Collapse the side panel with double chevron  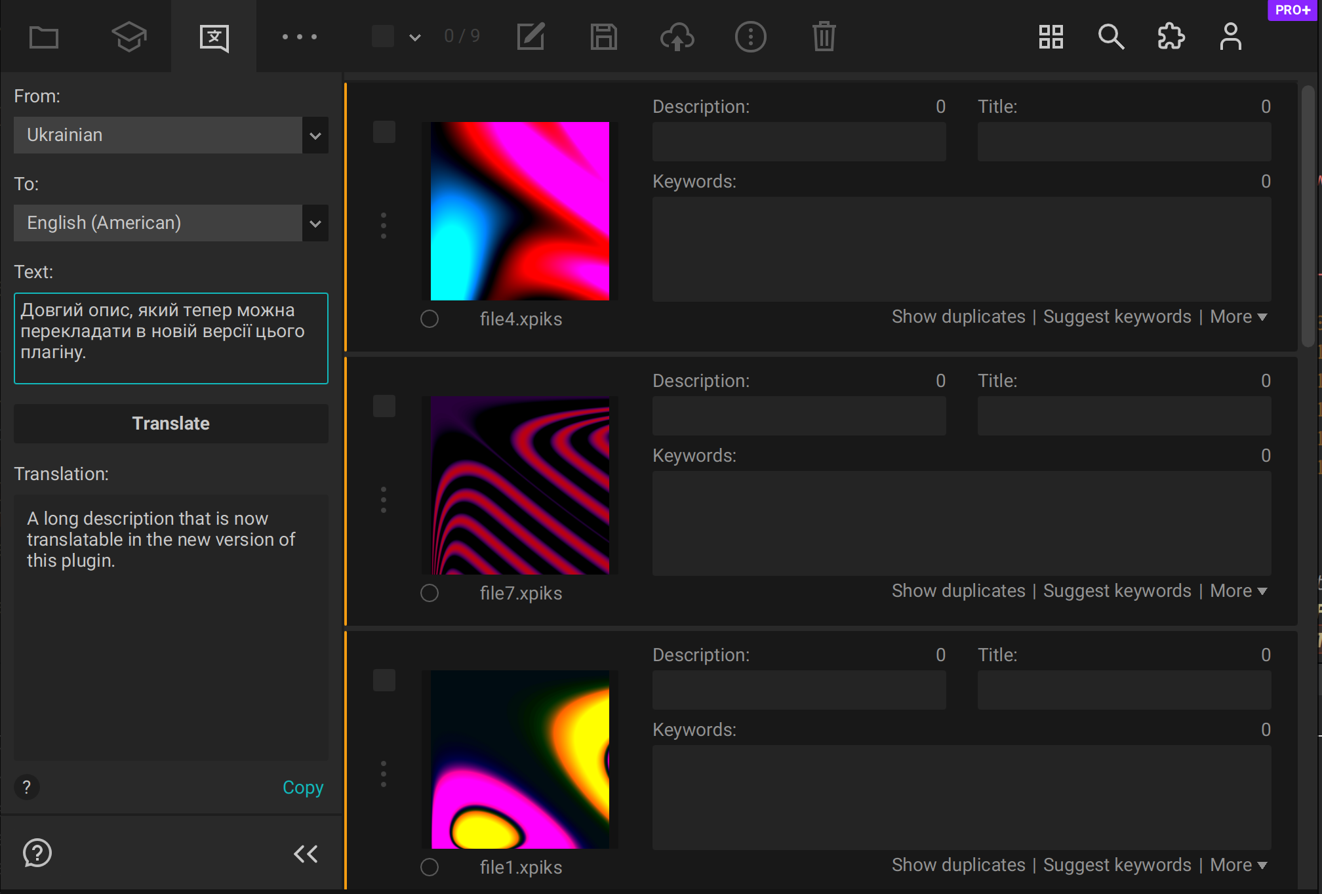(x=306, y=853)
